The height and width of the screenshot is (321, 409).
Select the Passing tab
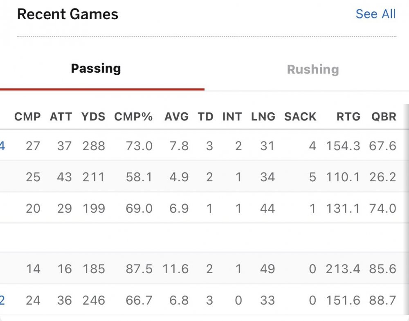click(x=96, y=68)
